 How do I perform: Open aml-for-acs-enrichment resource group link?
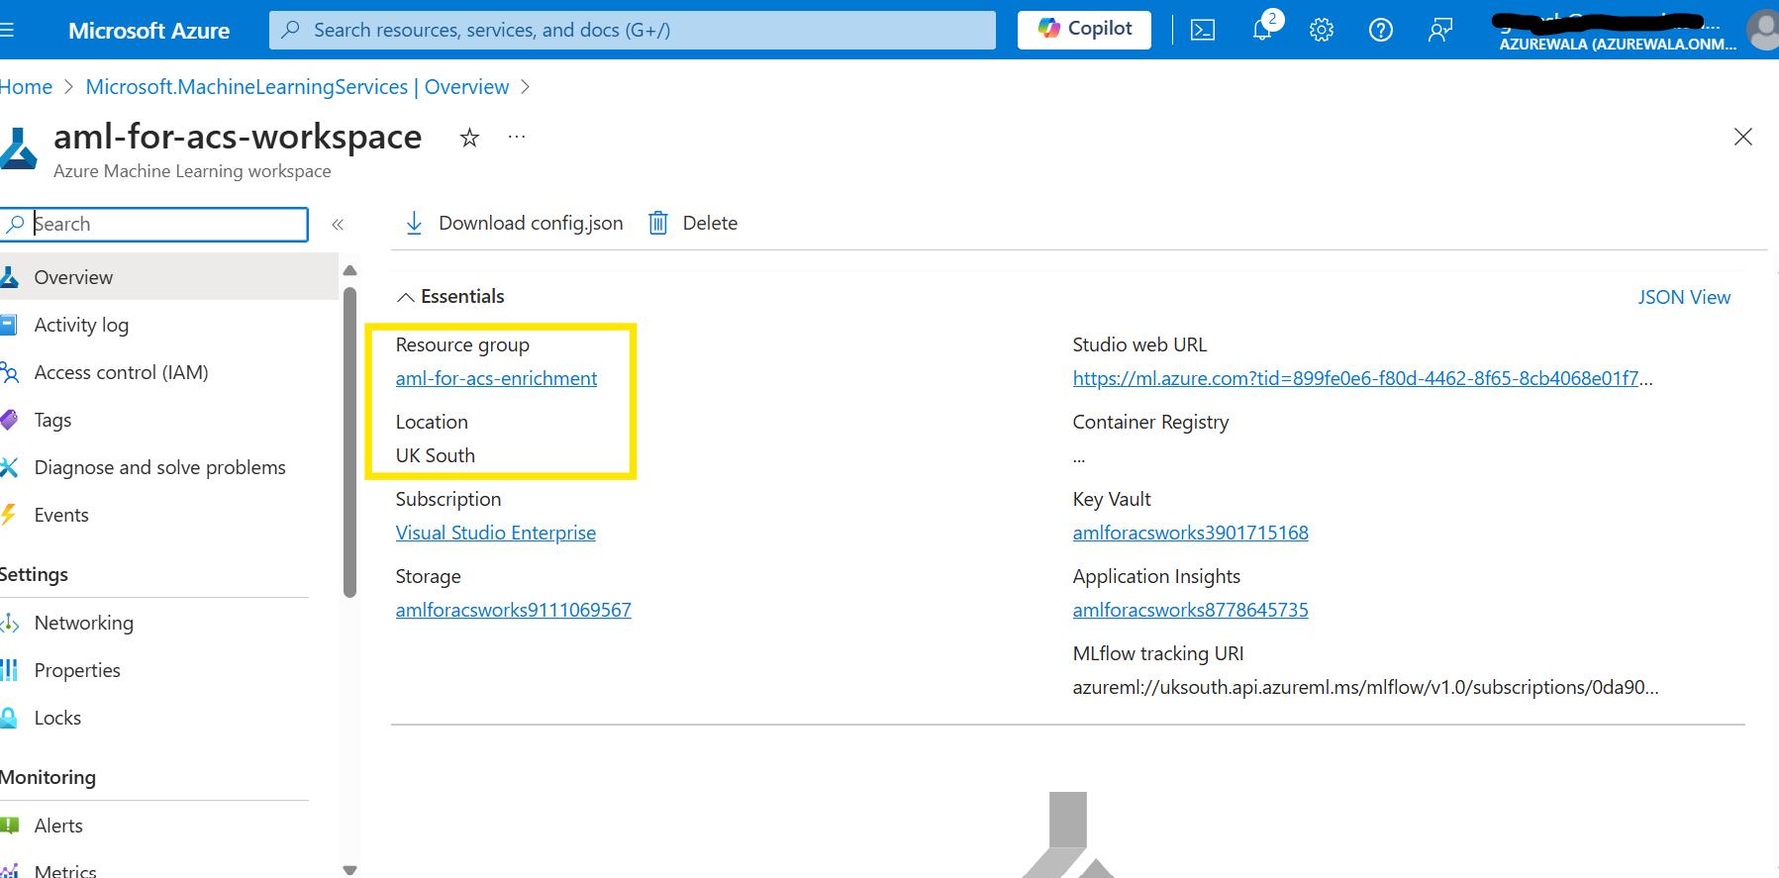click(x=496, y=378)
